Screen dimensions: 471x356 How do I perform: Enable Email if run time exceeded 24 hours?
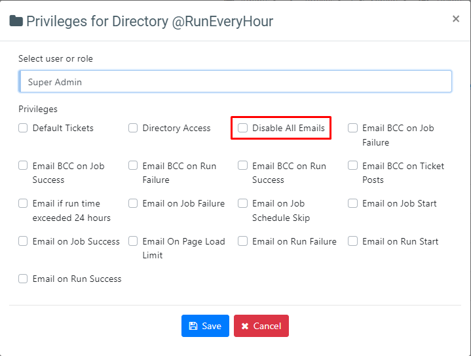[x=24, y=204]
